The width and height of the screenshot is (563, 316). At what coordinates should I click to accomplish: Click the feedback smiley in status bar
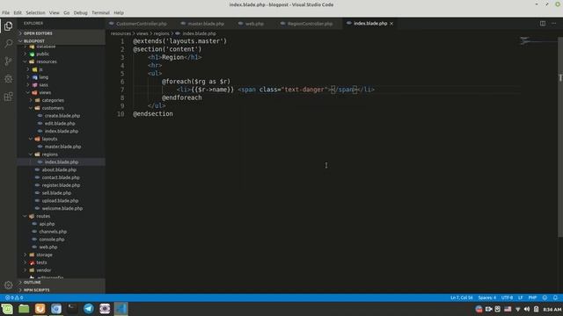(x=545, y=298)
